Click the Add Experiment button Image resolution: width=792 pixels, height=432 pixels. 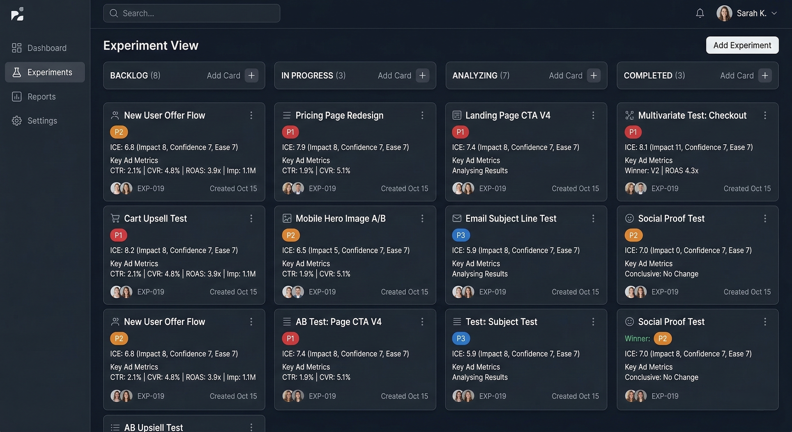coord(742,45)
